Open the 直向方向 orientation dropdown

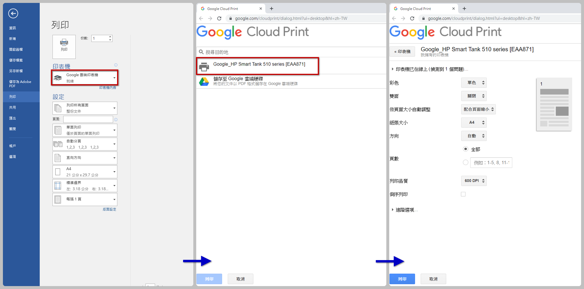(x=85, y=158)
